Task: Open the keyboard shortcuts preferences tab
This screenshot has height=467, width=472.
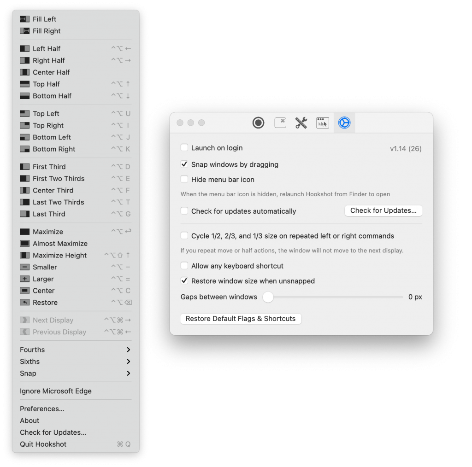Action: point(280,123)
